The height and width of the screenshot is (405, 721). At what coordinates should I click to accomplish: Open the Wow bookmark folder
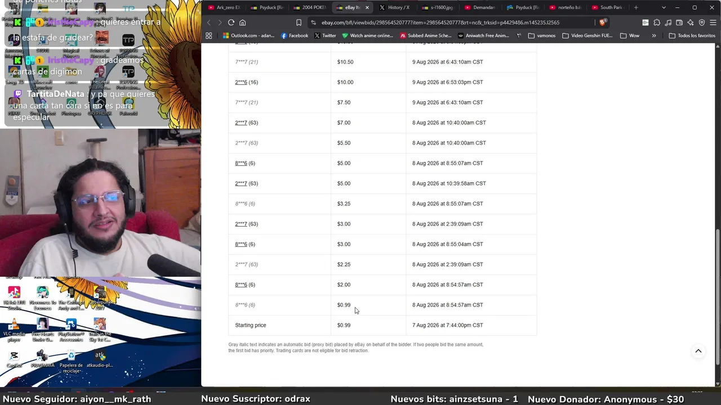pos(630,35)
